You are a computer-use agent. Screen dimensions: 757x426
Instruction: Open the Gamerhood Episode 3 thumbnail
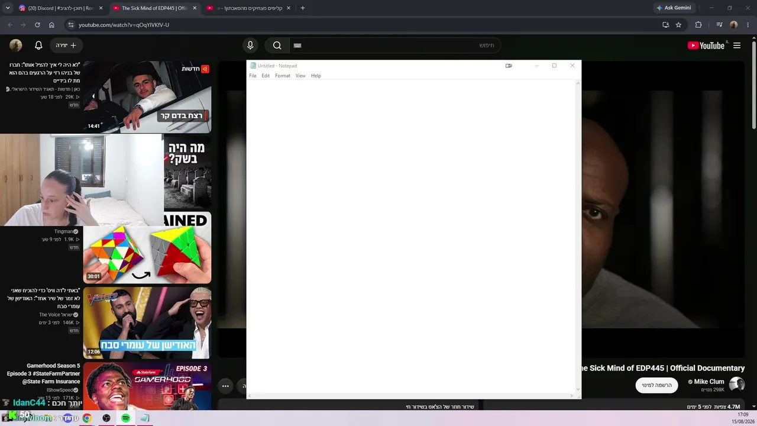click(x=147, y=386)
